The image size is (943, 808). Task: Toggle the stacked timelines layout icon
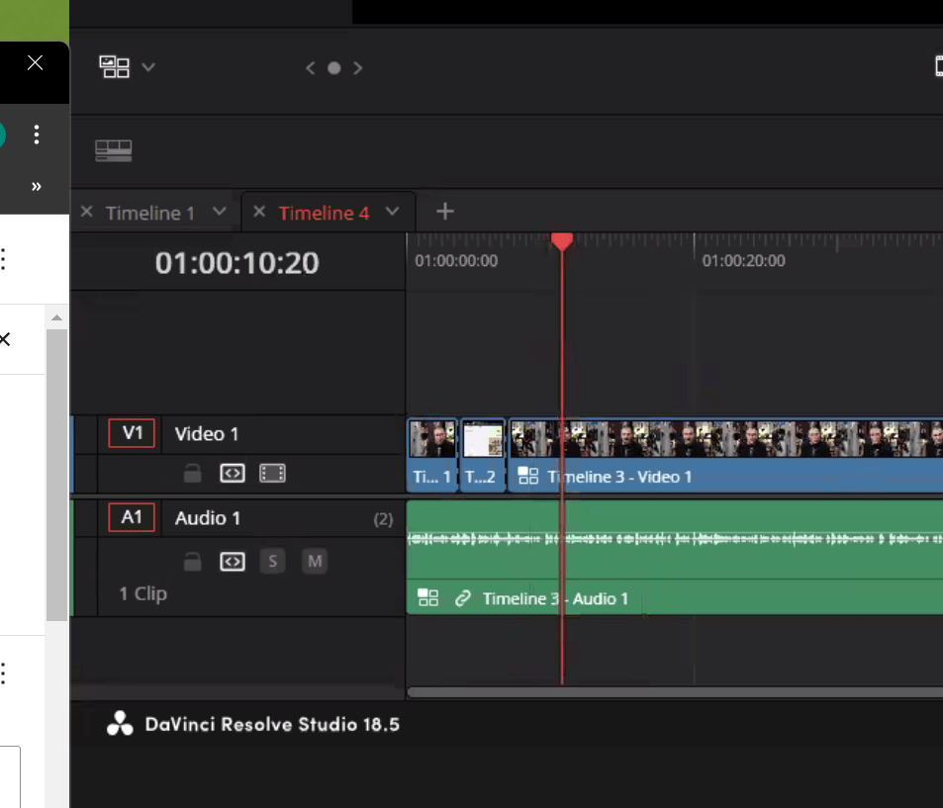(113, 150)
